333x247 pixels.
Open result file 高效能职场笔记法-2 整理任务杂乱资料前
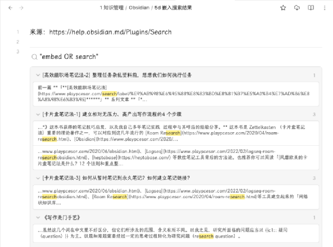117,75
